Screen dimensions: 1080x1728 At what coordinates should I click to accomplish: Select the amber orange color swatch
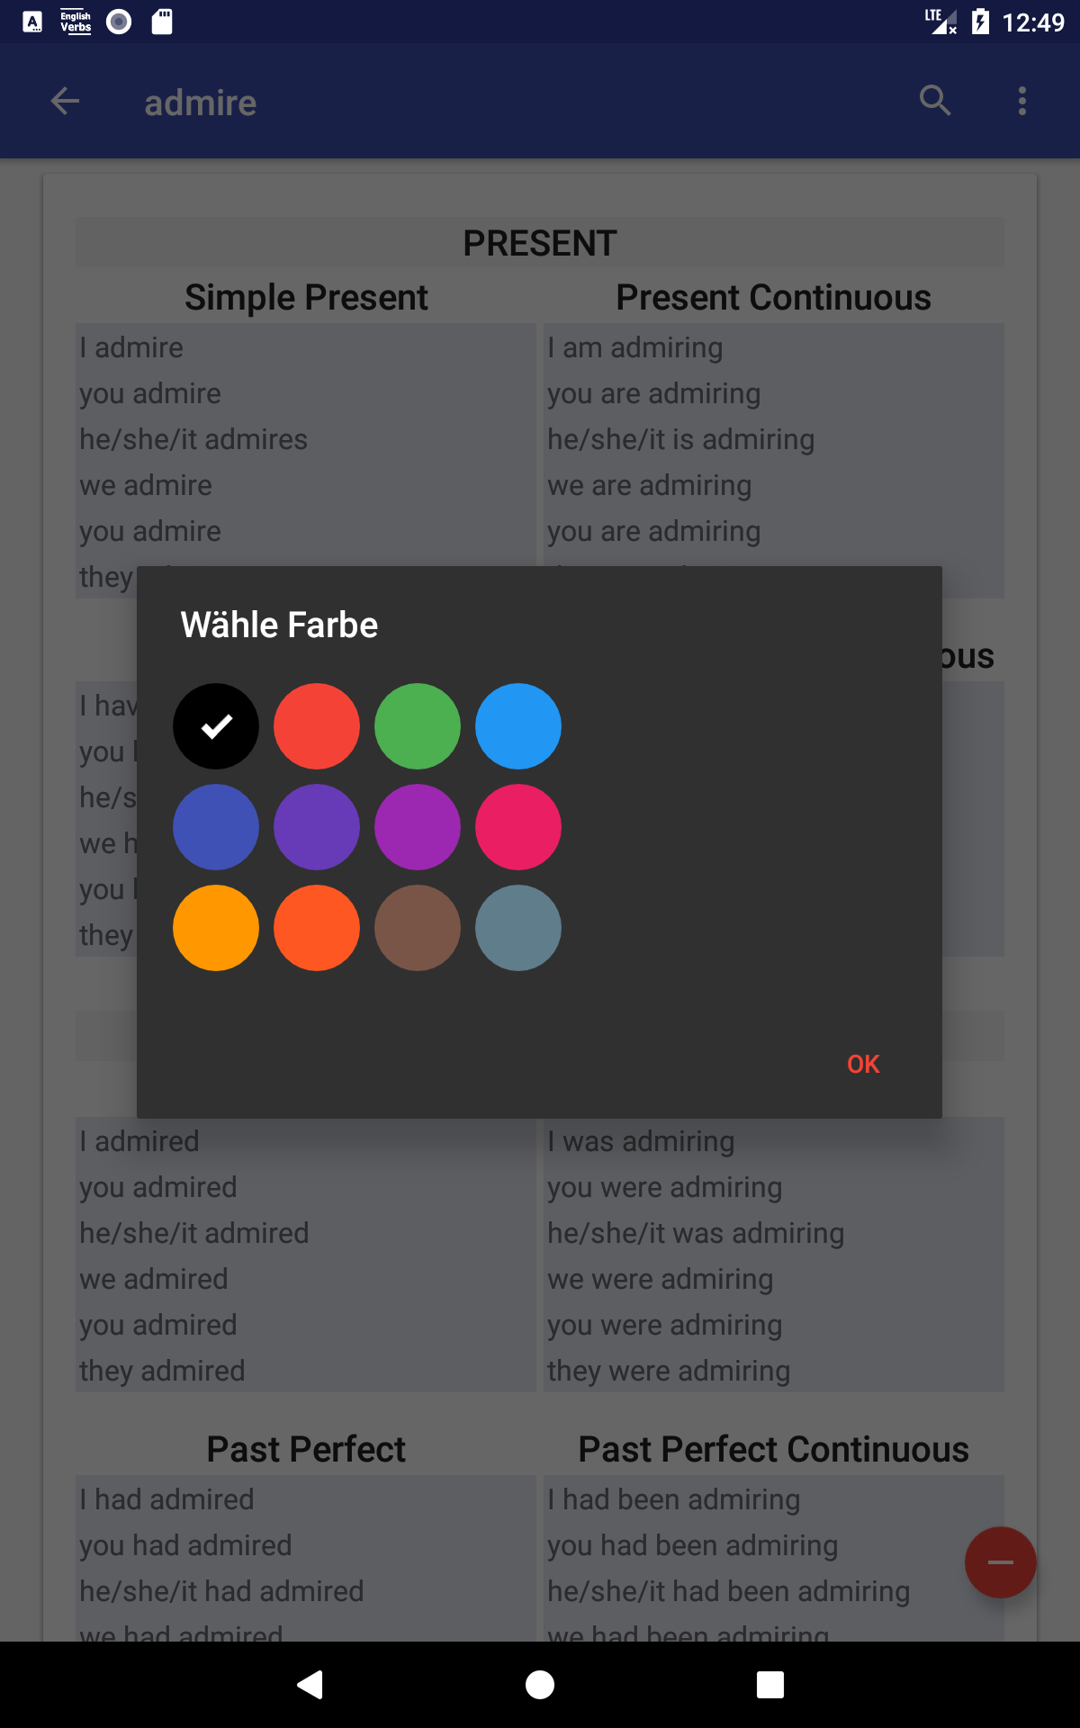point(216,928)
